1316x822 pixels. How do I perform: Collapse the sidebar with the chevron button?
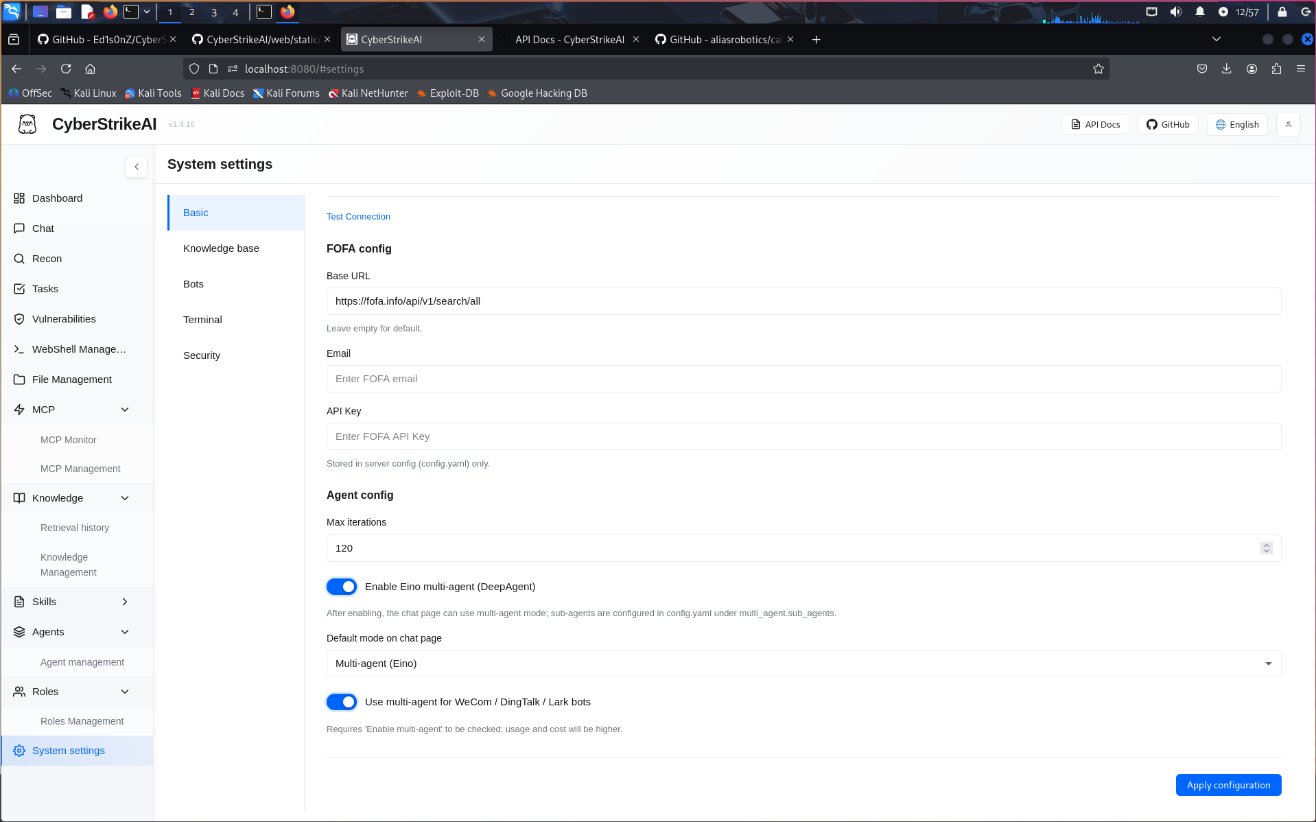click(137, 167)
